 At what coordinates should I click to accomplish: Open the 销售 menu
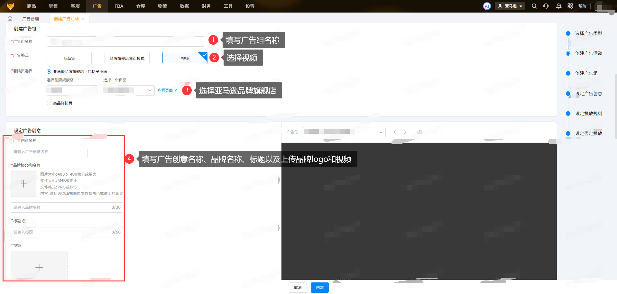tap(53, 6)
